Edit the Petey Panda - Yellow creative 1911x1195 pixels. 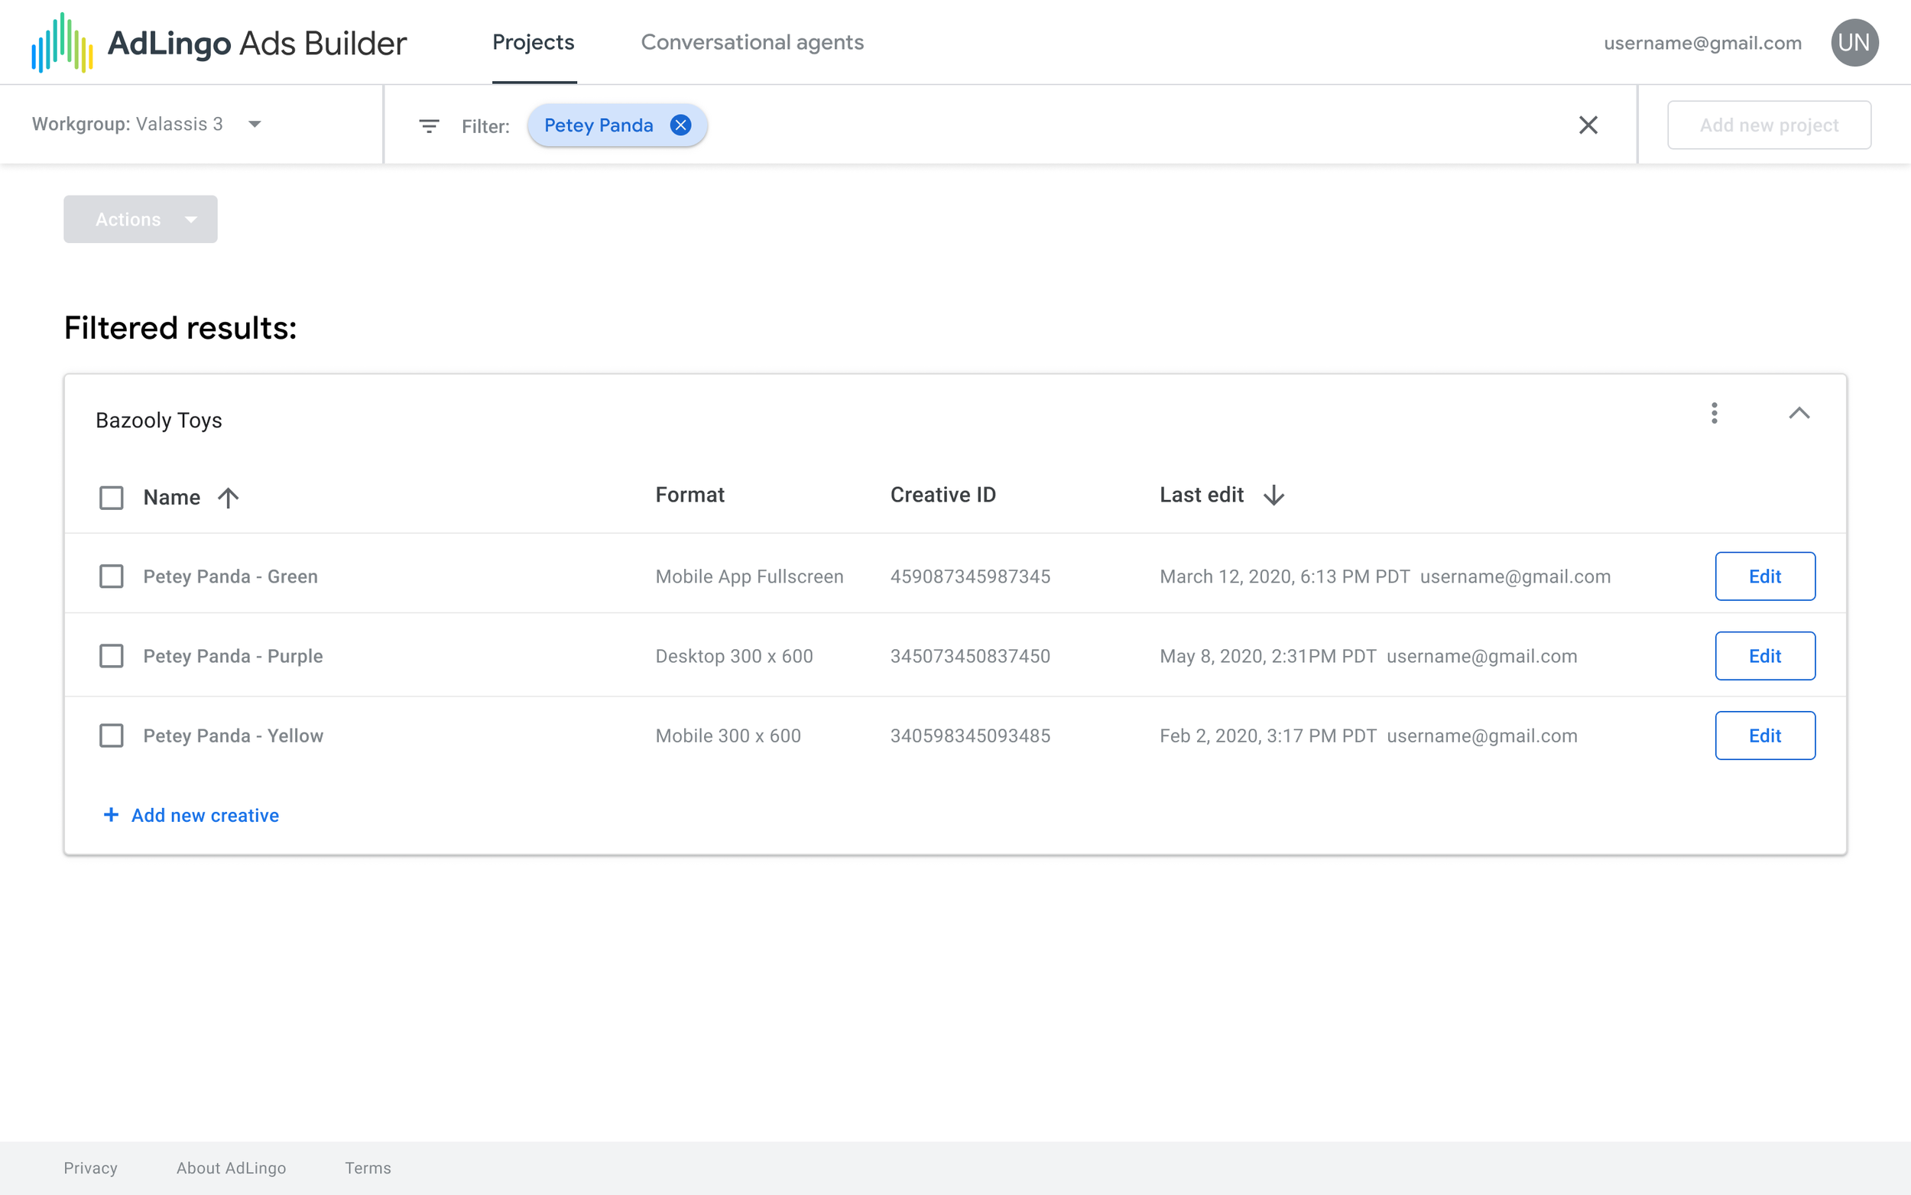[1764, 736]
